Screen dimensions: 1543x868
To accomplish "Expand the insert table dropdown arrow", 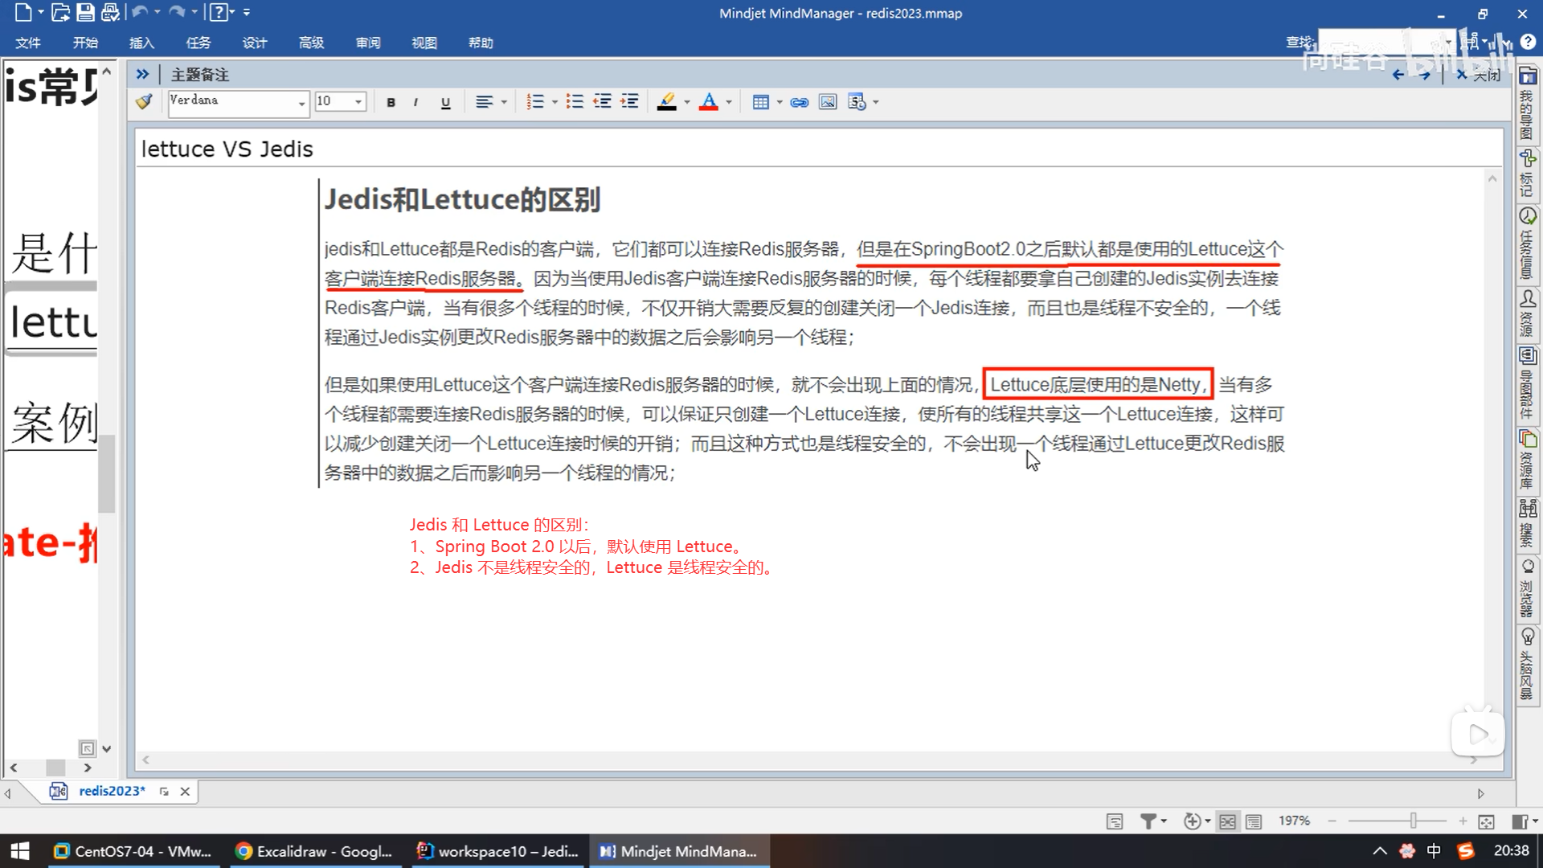I will [x=780, y=102].
